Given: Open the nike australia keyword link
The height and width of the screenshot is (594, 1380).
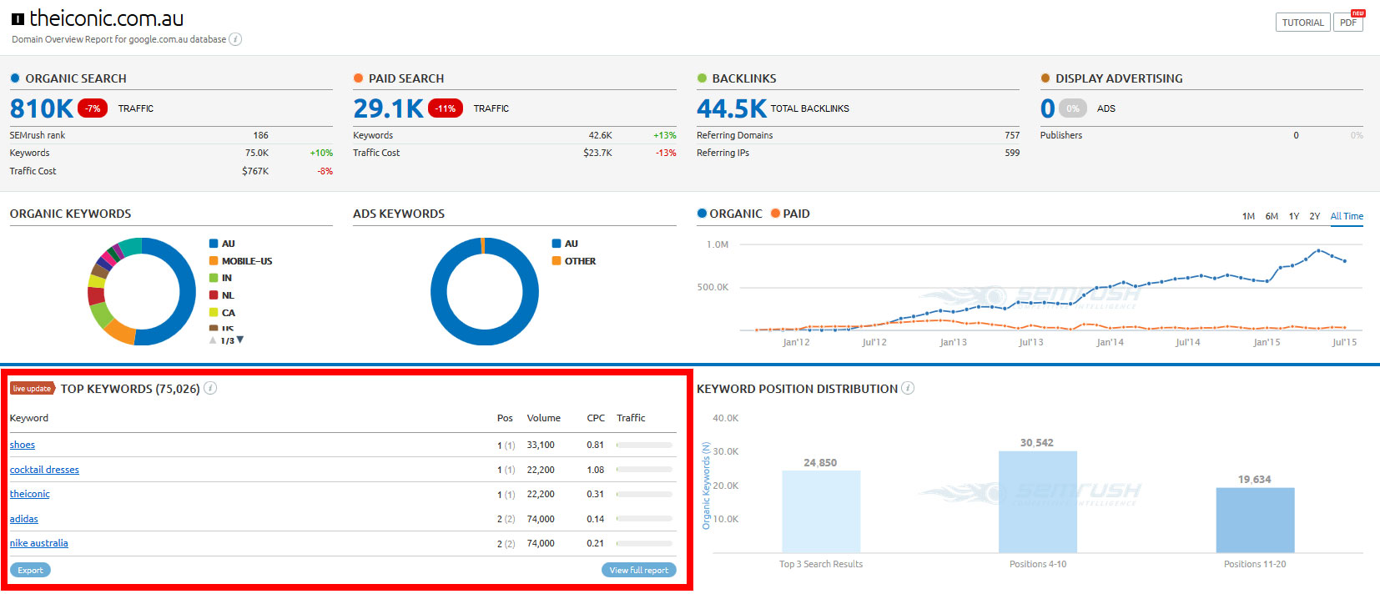Looking at the screenshot, I should coord(39,543).
